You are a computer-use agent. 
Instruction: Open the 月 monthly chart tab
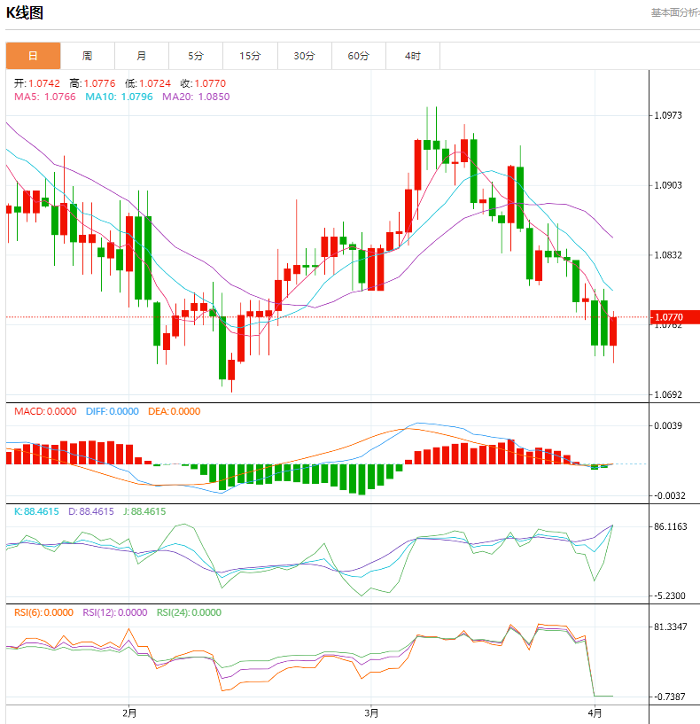tap(141, 56)
